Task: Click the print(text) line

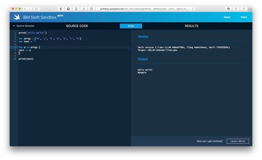Action: pos(26,59)
